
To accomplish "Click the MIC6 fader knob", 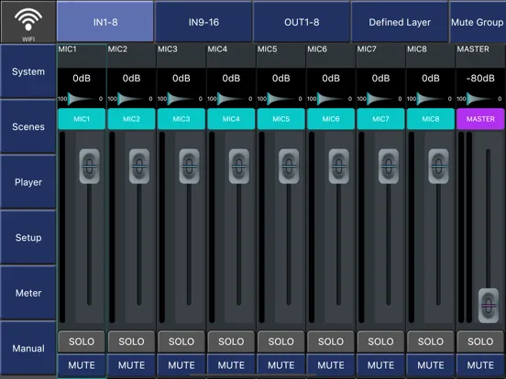I will pos(338,167).
